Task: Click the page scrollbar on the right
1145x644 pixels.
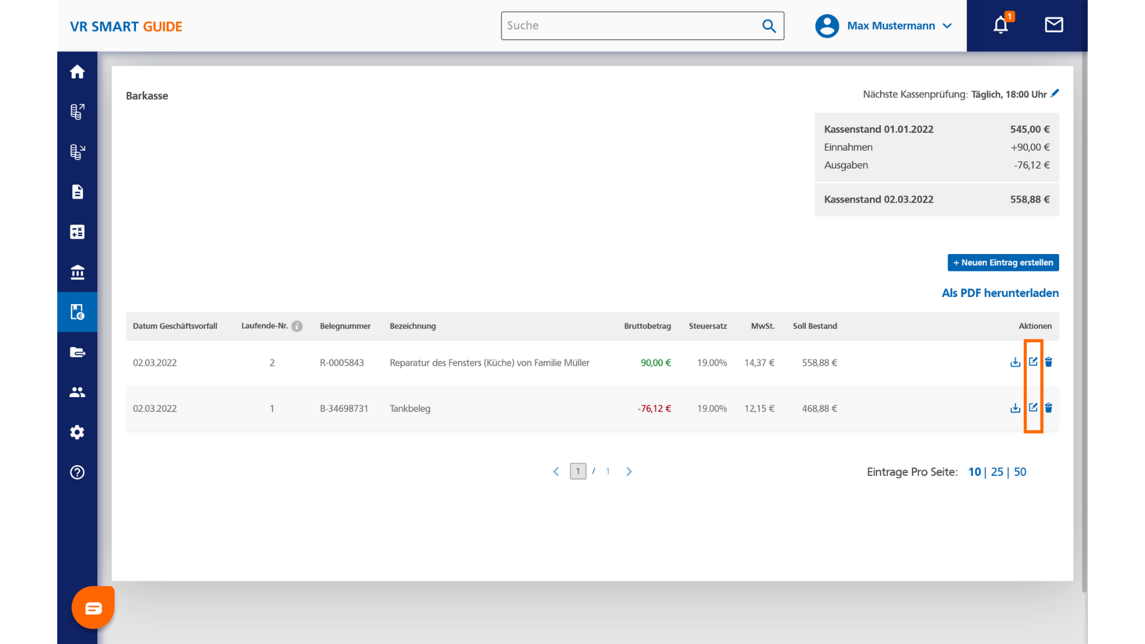Action: [1084, 322]
